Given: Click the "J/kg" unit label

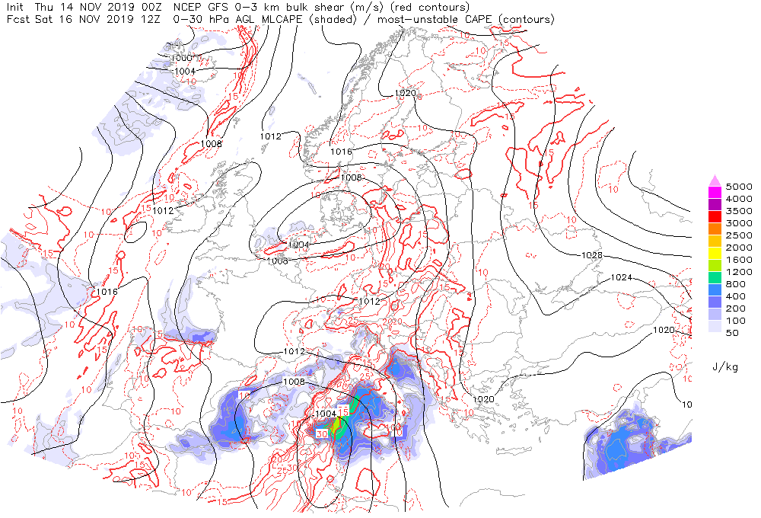Looking at the screenshot, I should tap(725, 367).
